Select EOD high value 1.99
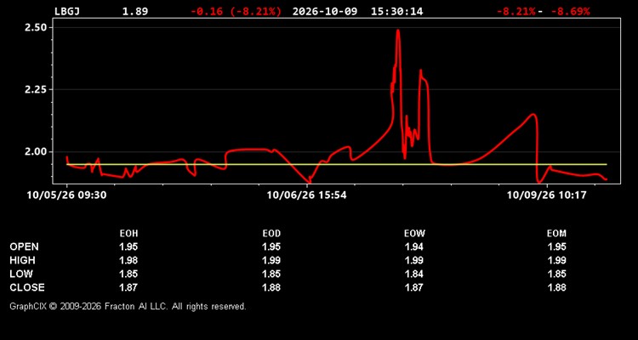 coord(271,260)
